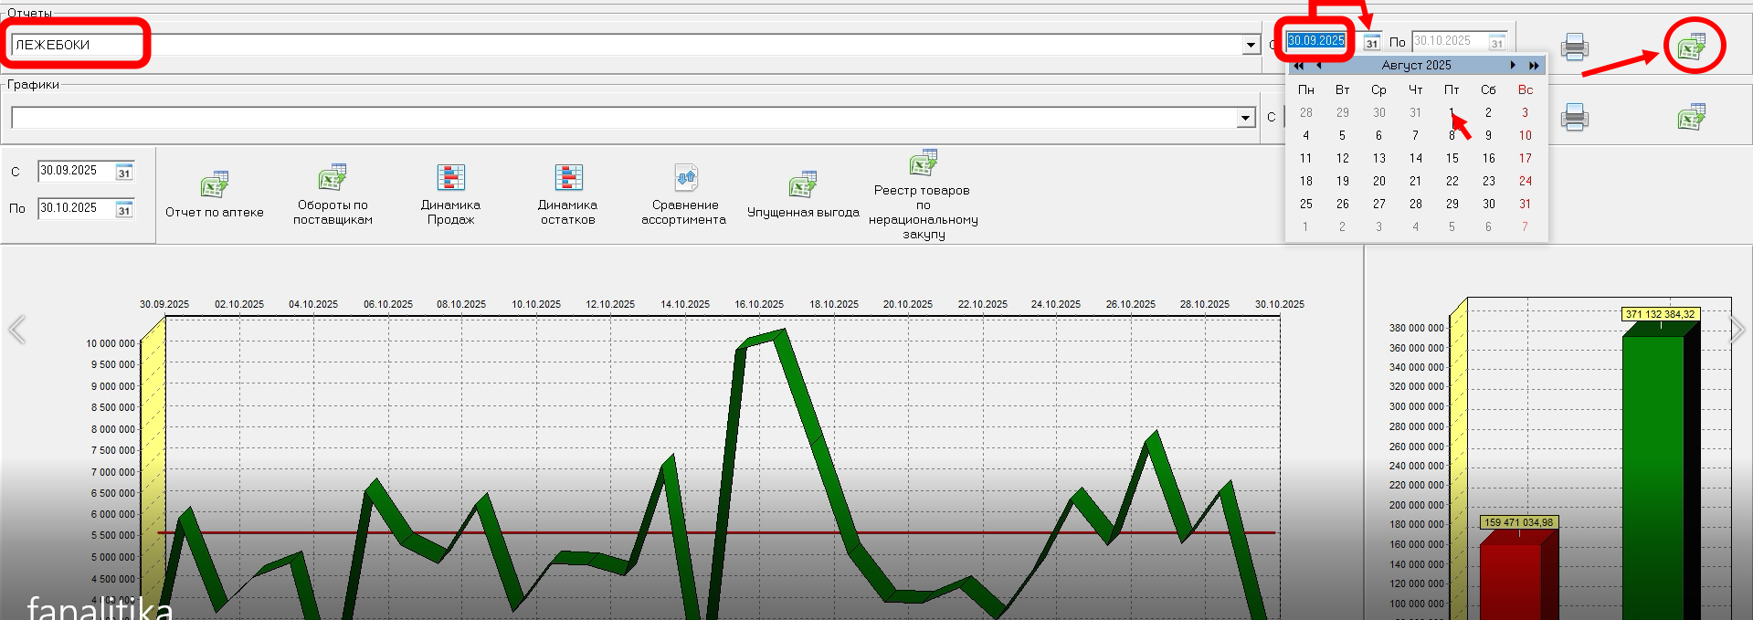The height and width of the screenshot is (620, 1753).
Task: Go to next month in calendar
Action: [1513, 65]
